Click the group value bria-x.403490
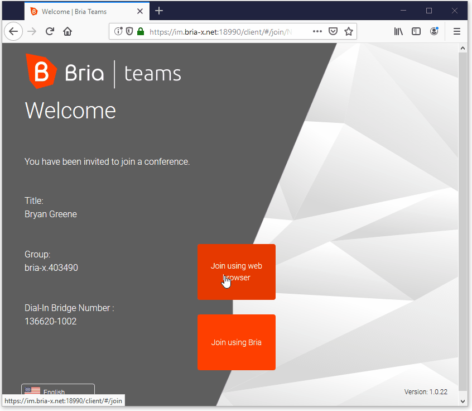This screenshot has width=472, height=411. coord(51,267)
